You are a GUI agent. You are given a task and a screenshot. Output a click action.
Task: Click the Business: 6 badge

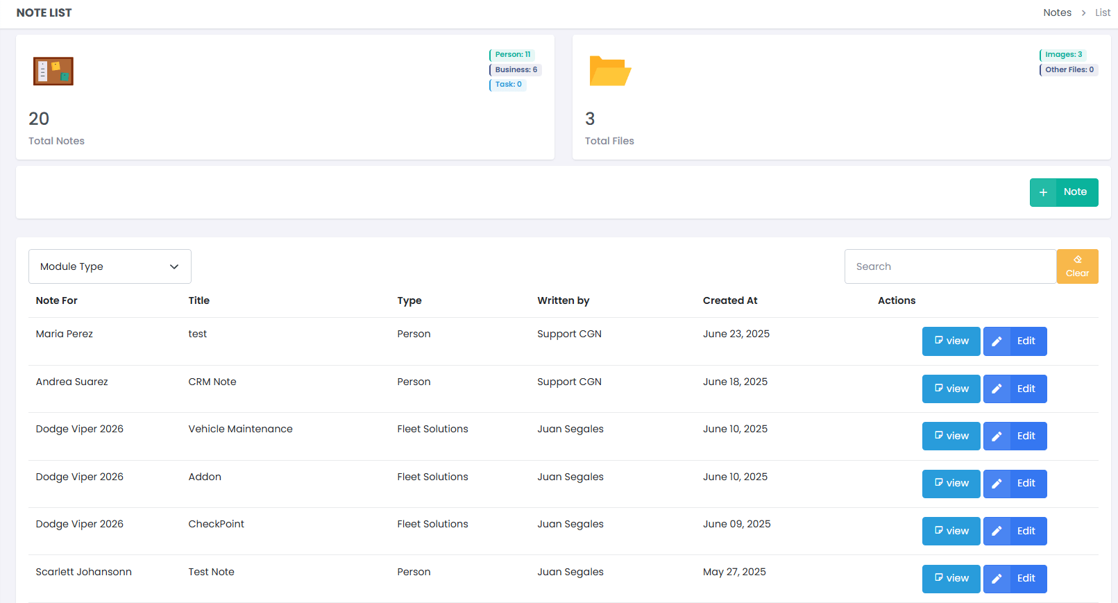coord(516,69)
